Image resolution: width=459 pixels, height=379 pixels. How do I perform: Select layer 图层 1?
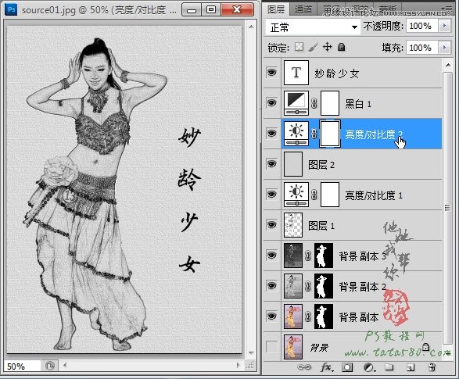[361, 225]
